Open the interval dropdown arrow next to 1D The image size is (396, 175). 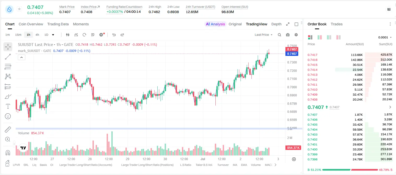click(53, 35)
